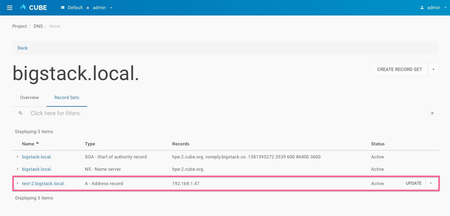Open dropdown next to Create Record Set
Image resolution: width=450 pixels, height=216 pixels.
tap(433, 70)
